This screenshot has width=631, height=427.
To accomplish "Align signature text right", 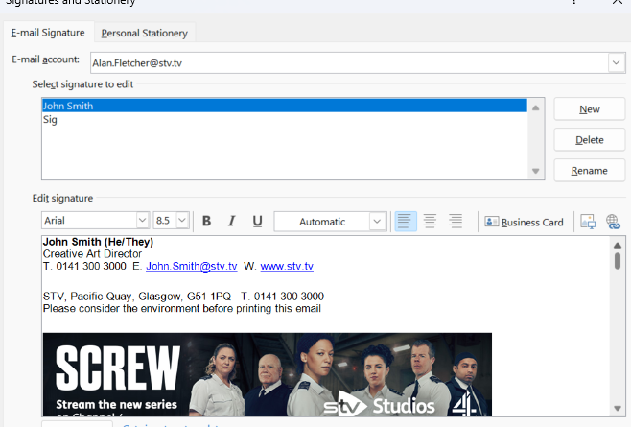I will (x=456, y=221).
